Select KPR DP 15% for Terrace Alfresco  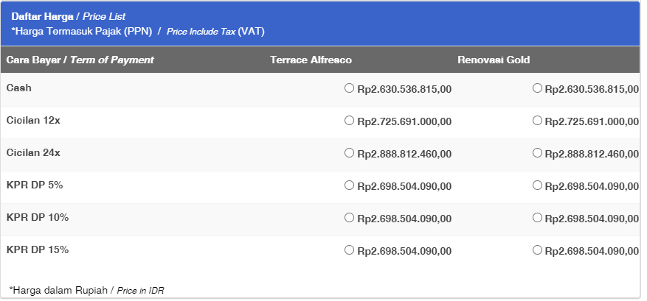pyautogui.click(x=349, y=250)
